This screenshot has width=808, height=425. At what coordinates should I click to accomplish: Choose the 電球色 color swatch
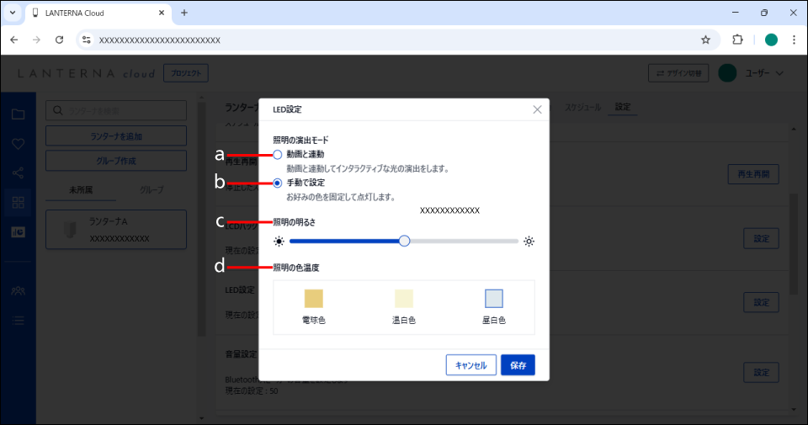tap(314, 299)
